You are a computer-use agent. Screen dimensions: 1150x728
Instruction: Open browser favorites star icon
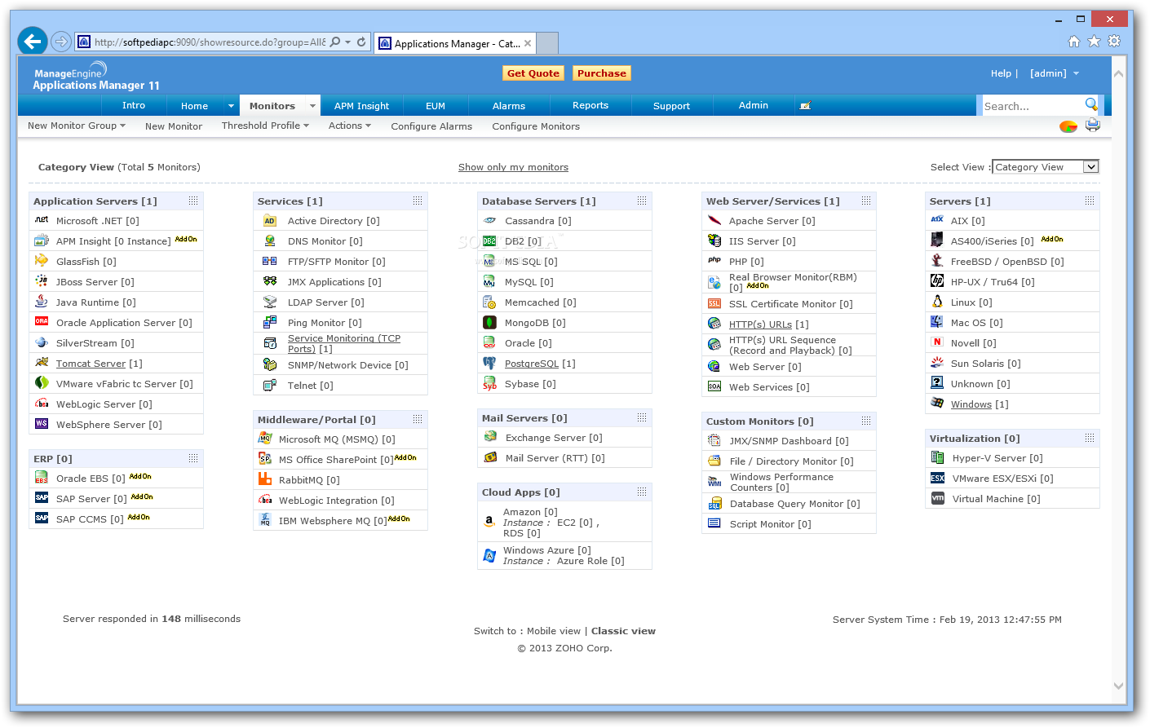pyautogui.click(x=1095, y=41)
